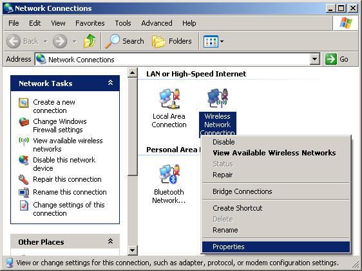The width and height of the screenshot is (362, 271).
Task: Click the task pane scroll down arrow
Action: pyautogui.click(x=133, y=250)
